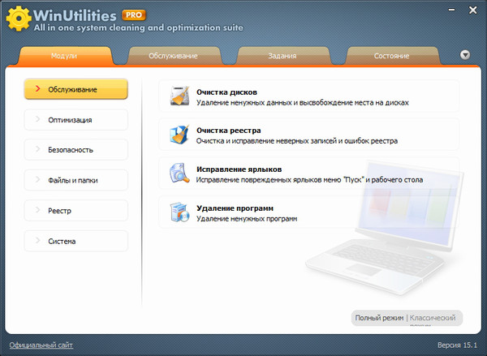Image resolution: width=487 pixels, height=356 pixels.
Task: Select the highlighted Обслуживание sidebar button
Action: pyautogui.click(x=75, y=89)
